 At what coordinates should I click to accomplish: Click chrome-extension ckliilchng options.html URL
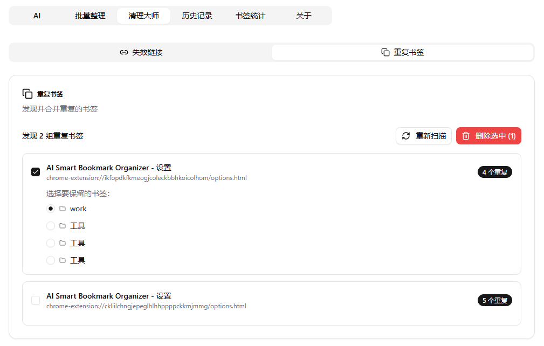[146, 306]
